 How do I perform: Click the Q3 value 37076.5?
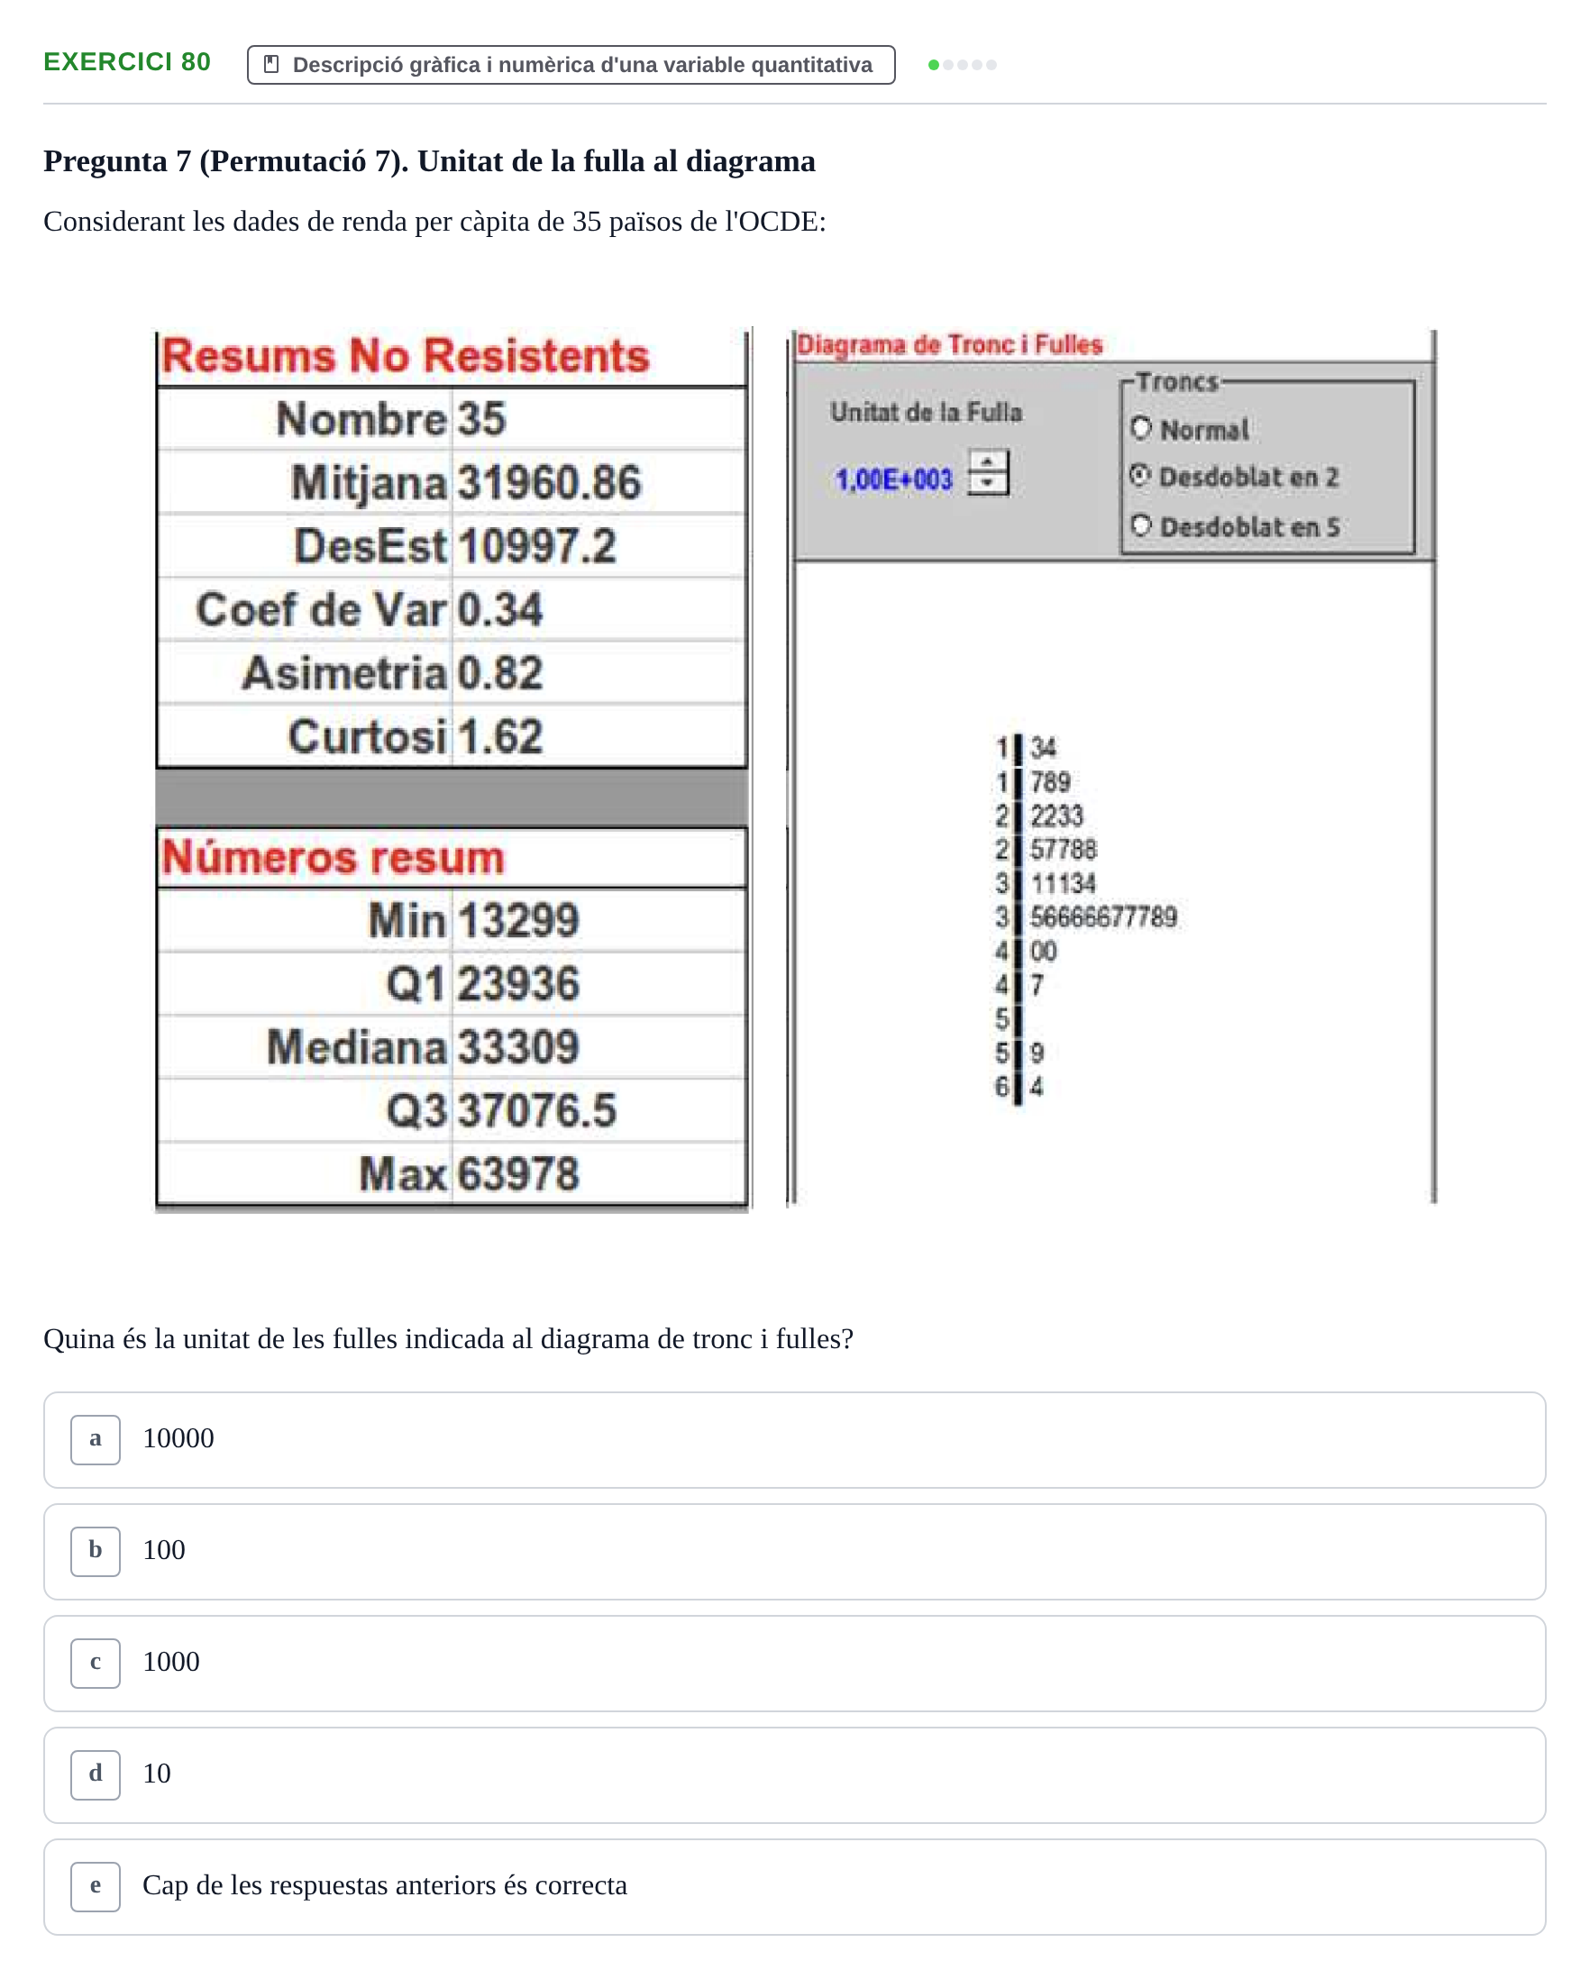[537, 1110]
